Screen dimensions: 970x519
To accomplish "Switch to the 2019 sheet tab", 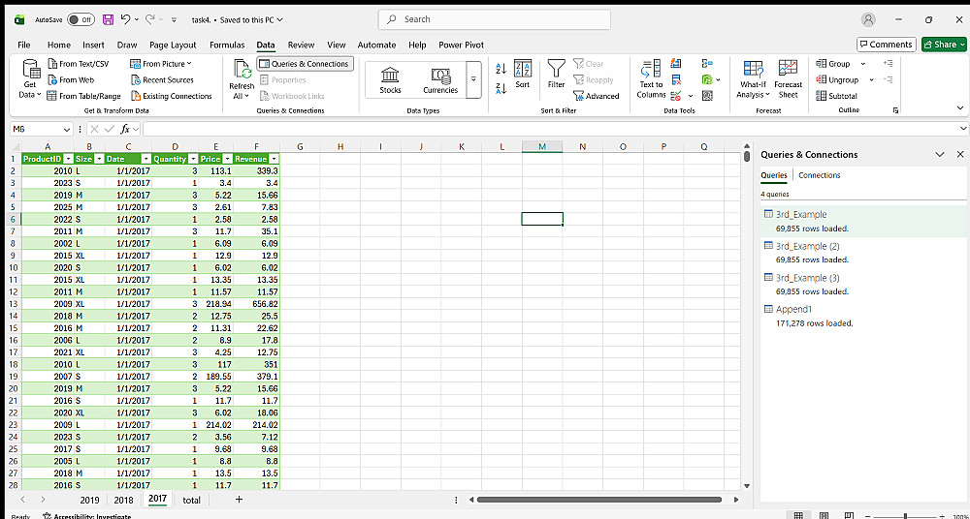I will pos(89,500).
